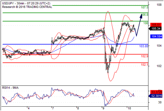Select the black 105.34 current price tag

(x=155, y=28)
